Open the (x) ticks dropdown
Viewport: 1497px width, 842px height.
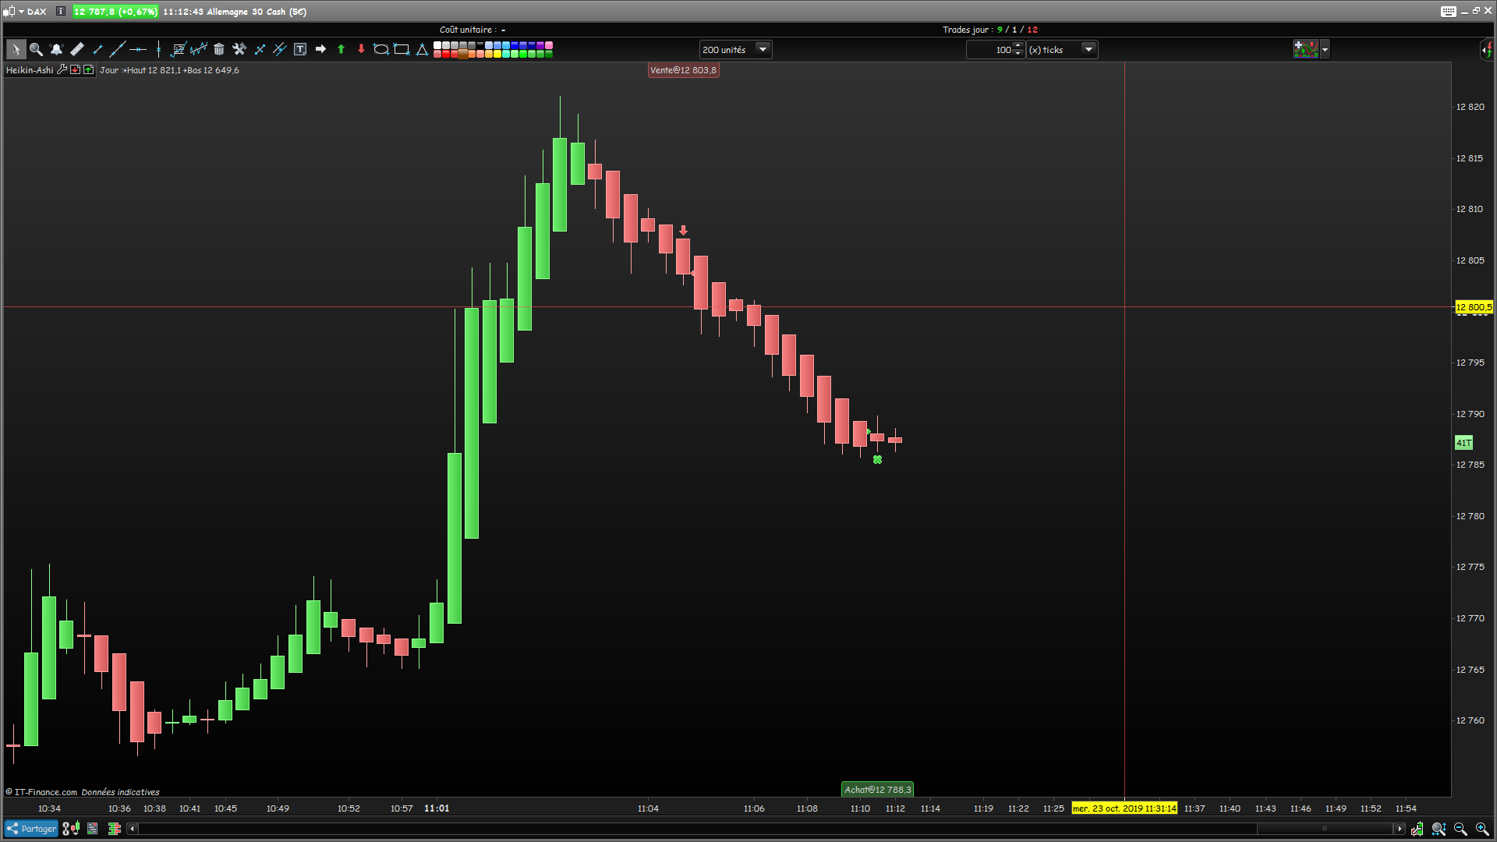tap(1088, 49)
